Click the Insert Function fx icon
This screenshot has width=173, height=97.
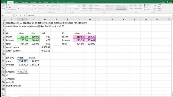[24, 15]
